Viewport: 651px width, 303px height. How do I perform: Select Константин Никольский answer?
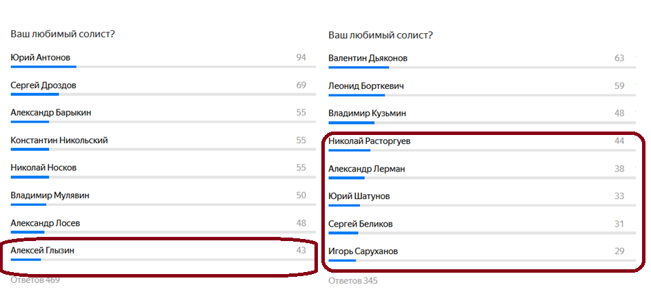[x=59, y=140]
